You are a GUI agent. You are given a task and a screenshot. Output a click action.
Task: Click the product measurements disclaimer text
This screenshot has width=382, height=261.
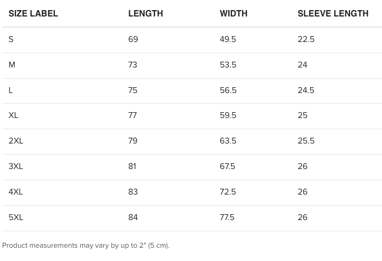pos(86,246)
